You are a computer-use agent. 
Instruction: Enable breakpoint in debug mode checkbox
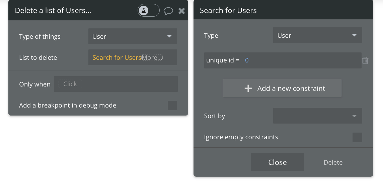(x=172, y=106)
